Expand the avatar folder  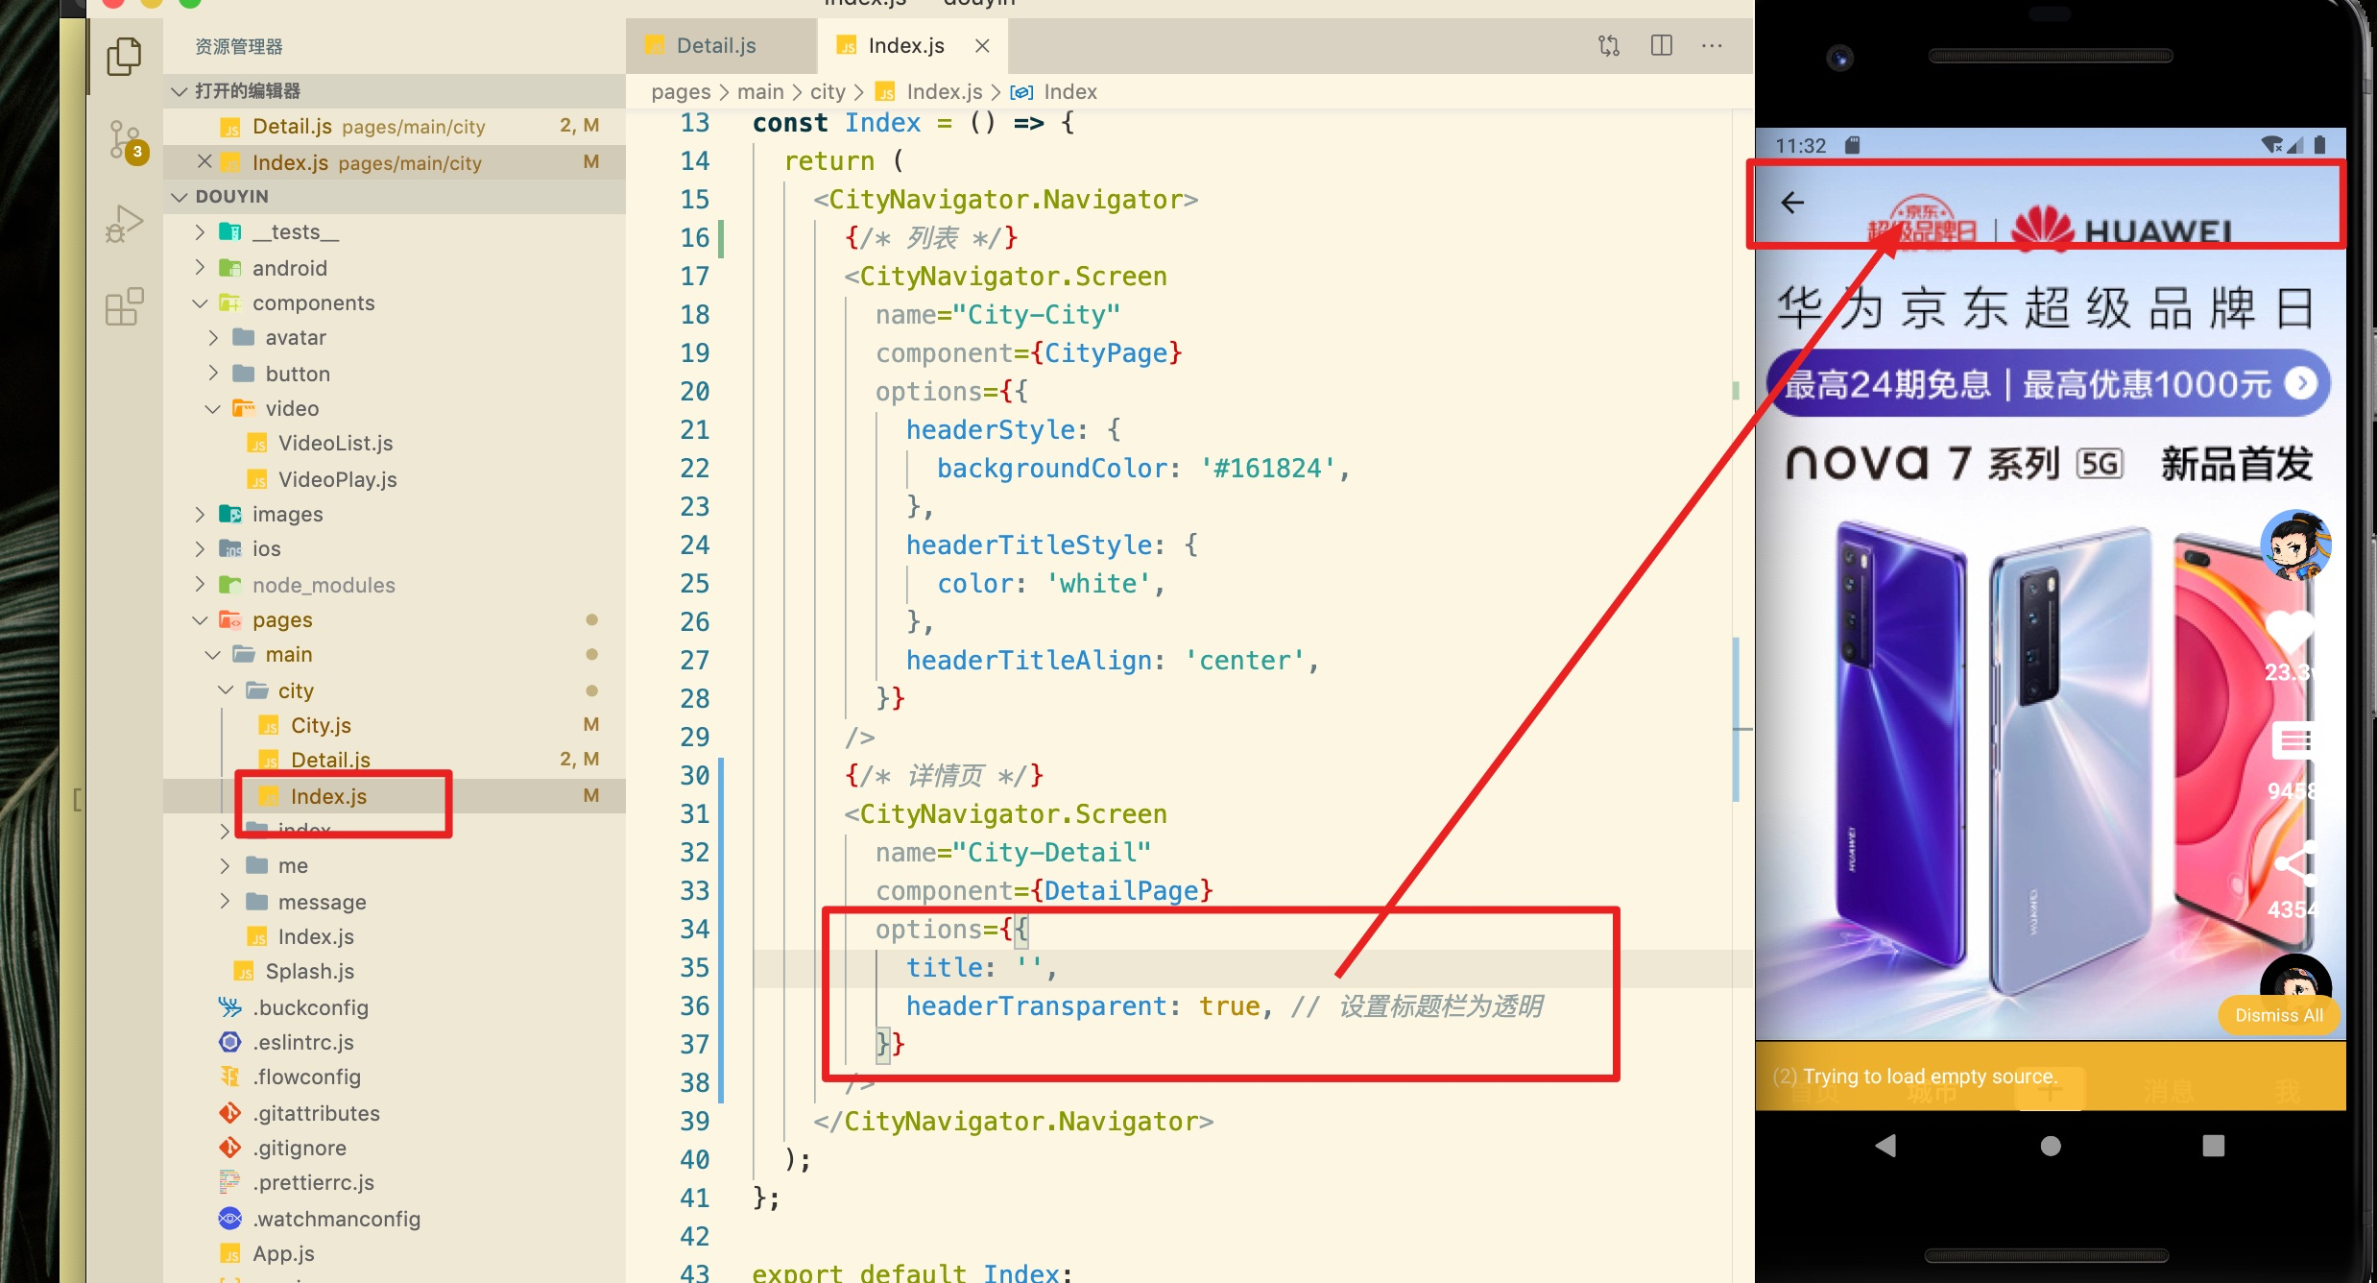point(213,337)
